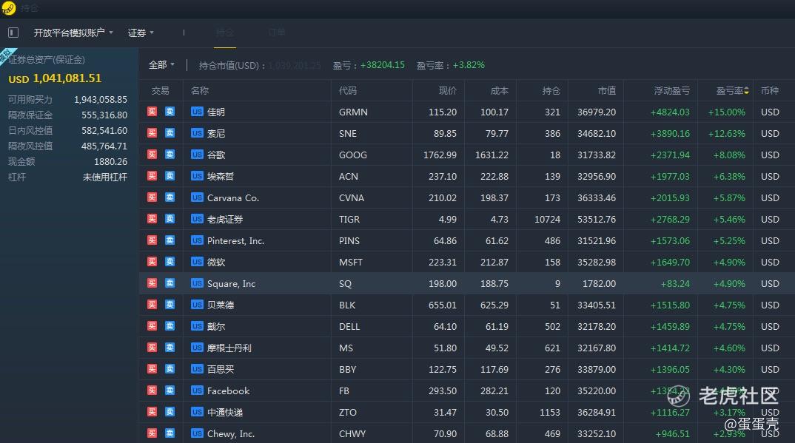795x443 pixels.
Task: Click the sell icon for SNE row
Action: [x=170, y=132]
